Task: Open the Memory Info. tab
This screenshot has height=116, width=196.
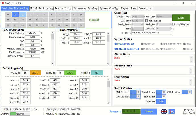Action: coord(63,8)
